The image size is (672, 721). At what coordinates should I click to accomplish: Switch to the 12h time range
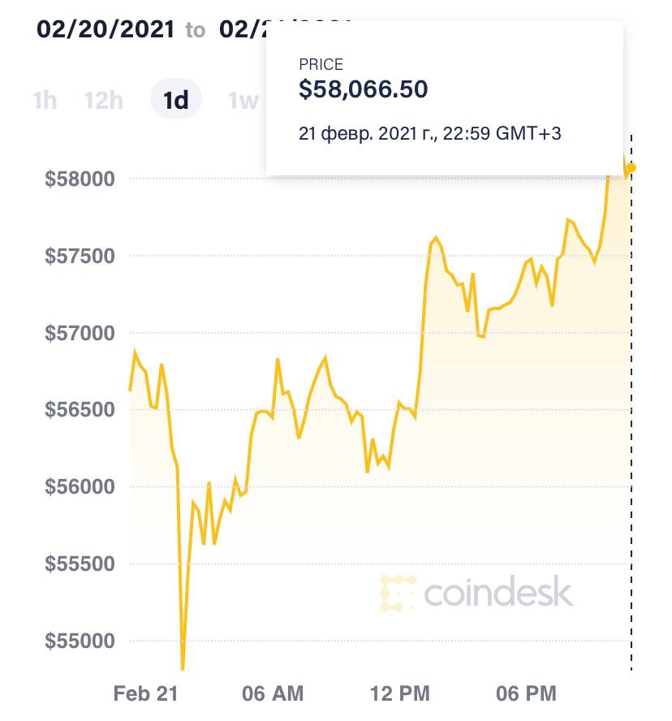(x=104, y=101)
